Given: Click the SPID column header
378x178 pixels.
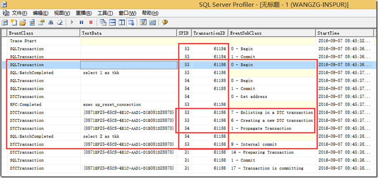Looking at the screenshot, I should point(184,33).
